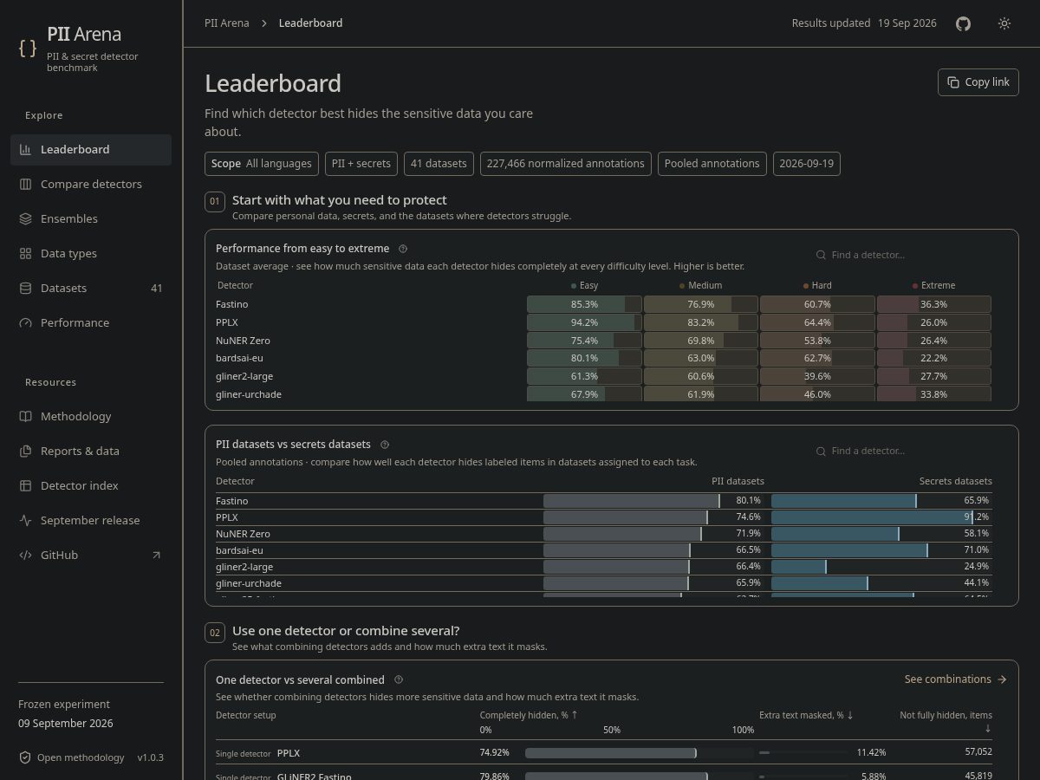Click the Reports & data files icon

click(x=25, y=451)
